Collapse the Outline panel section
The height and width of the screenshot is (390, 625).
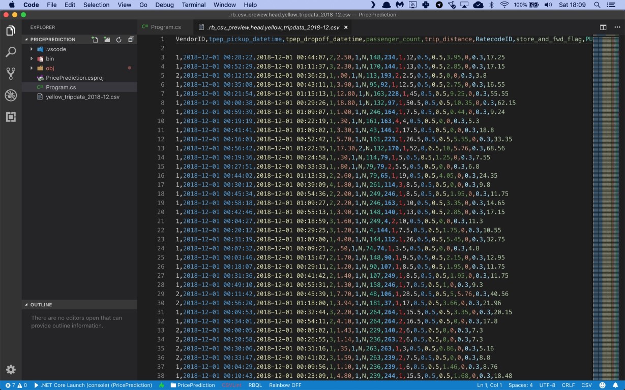[x=41, y=305]
